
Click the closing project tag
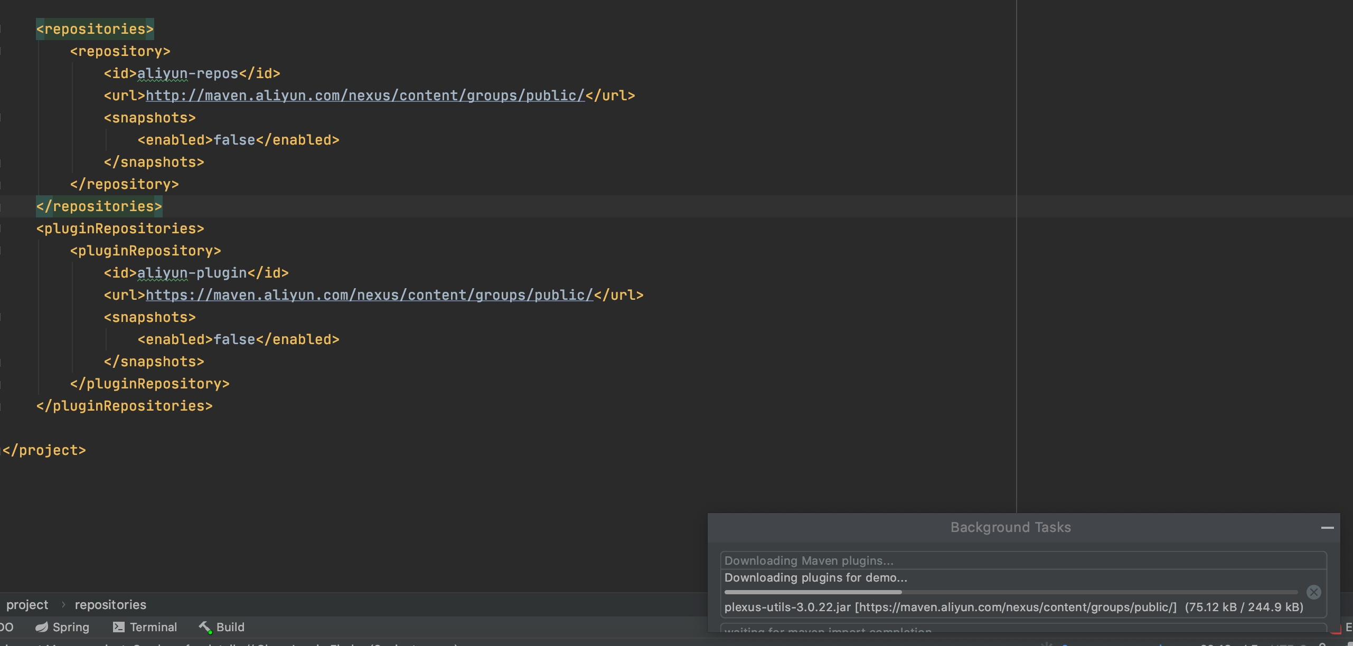44,450
